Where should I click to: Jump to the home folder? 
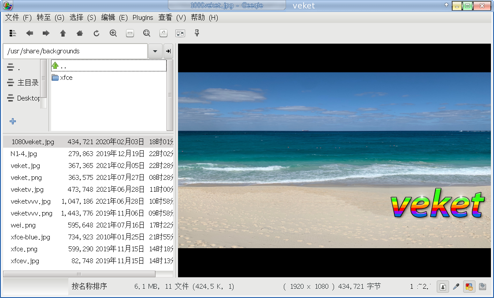click(x=80, y=33)
